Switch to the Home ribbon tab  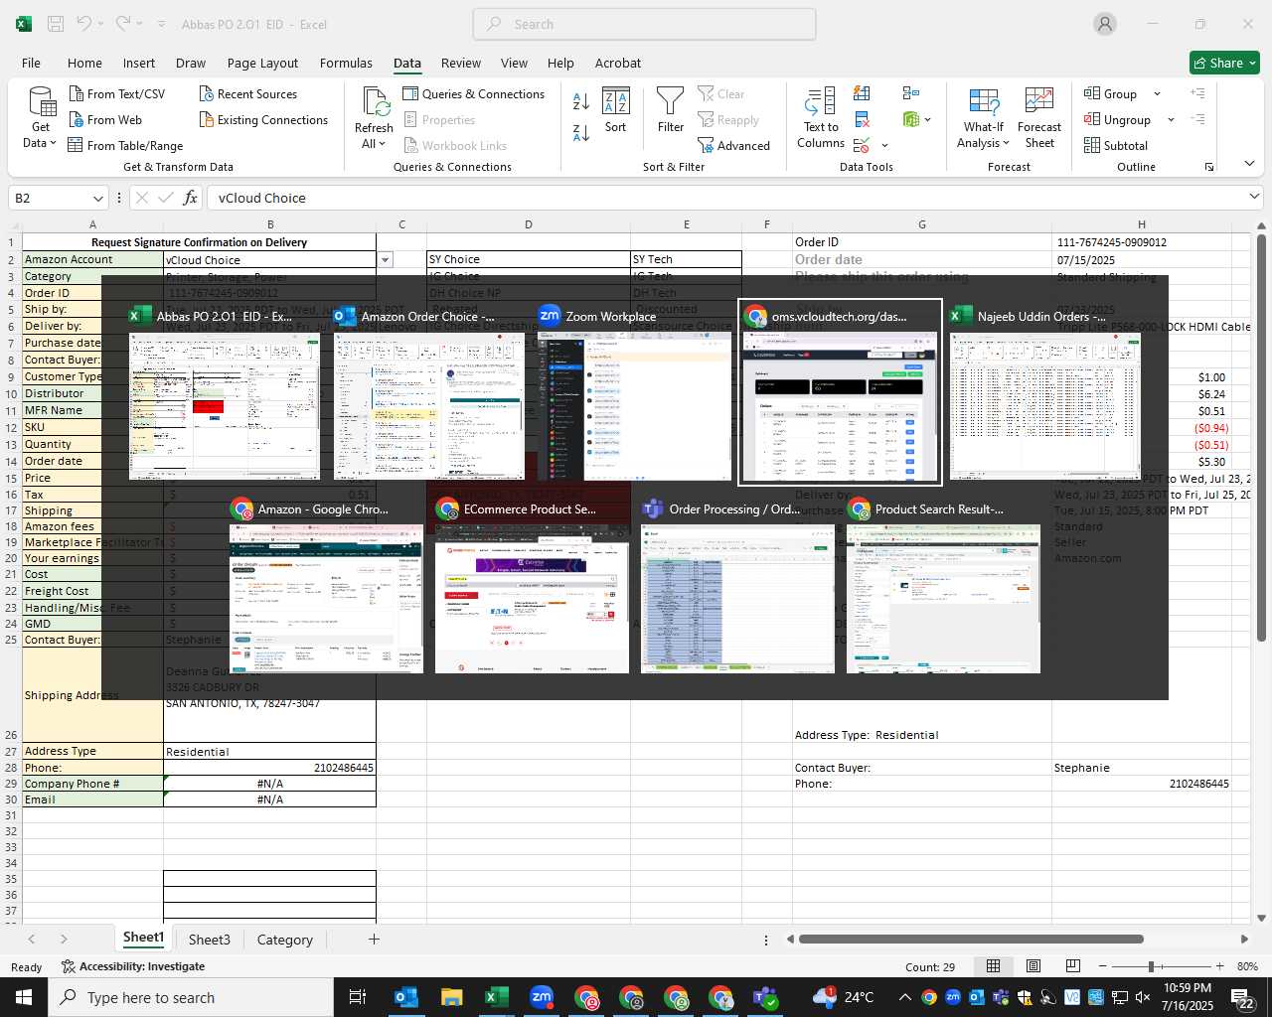(x=84, y=63)
